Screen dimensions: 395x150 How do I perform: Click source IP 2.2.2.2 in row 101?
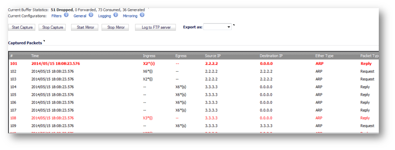click(x=211, y=64)
